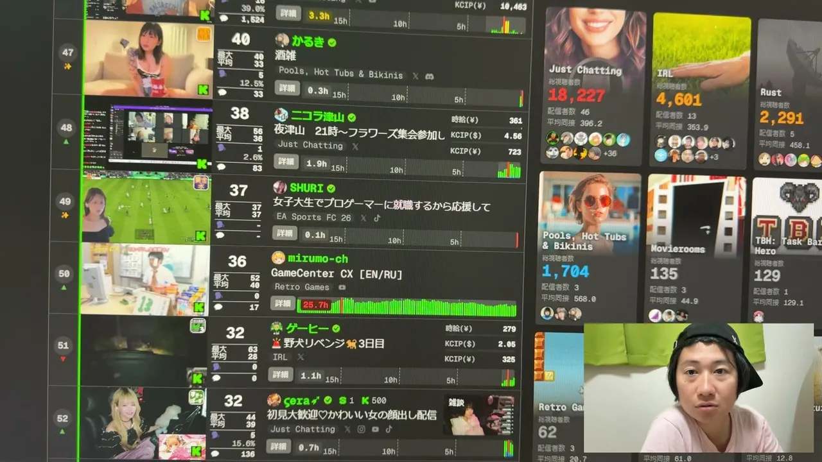Open かるき's stream thumbnail
822x462 pixels.
click(x=148, y=59)
